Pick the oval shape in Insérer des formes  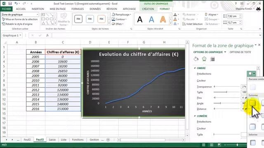pos(47,19)
